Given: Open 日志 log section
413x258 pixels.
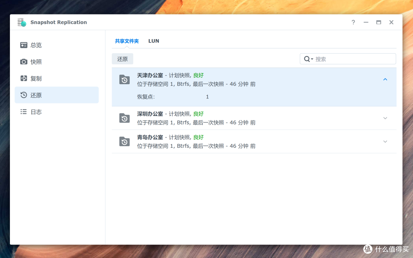Looking at the screenshot, I should tap(57, 112).
